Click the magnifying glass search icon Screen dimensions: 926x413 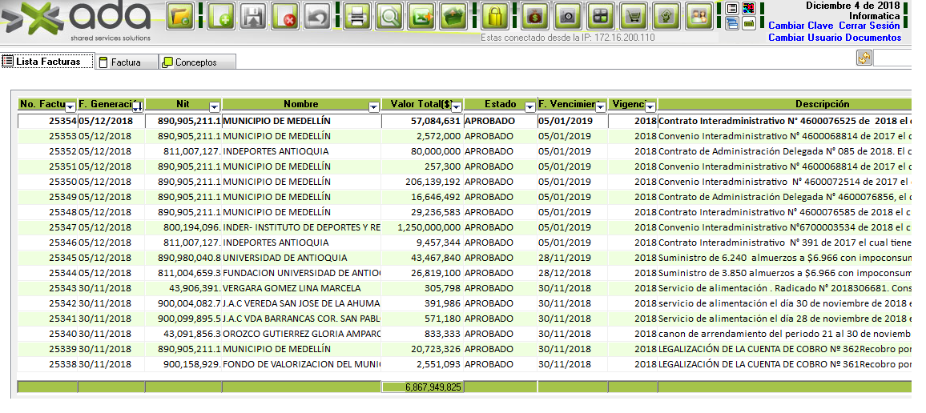click(x=390, y=16)
